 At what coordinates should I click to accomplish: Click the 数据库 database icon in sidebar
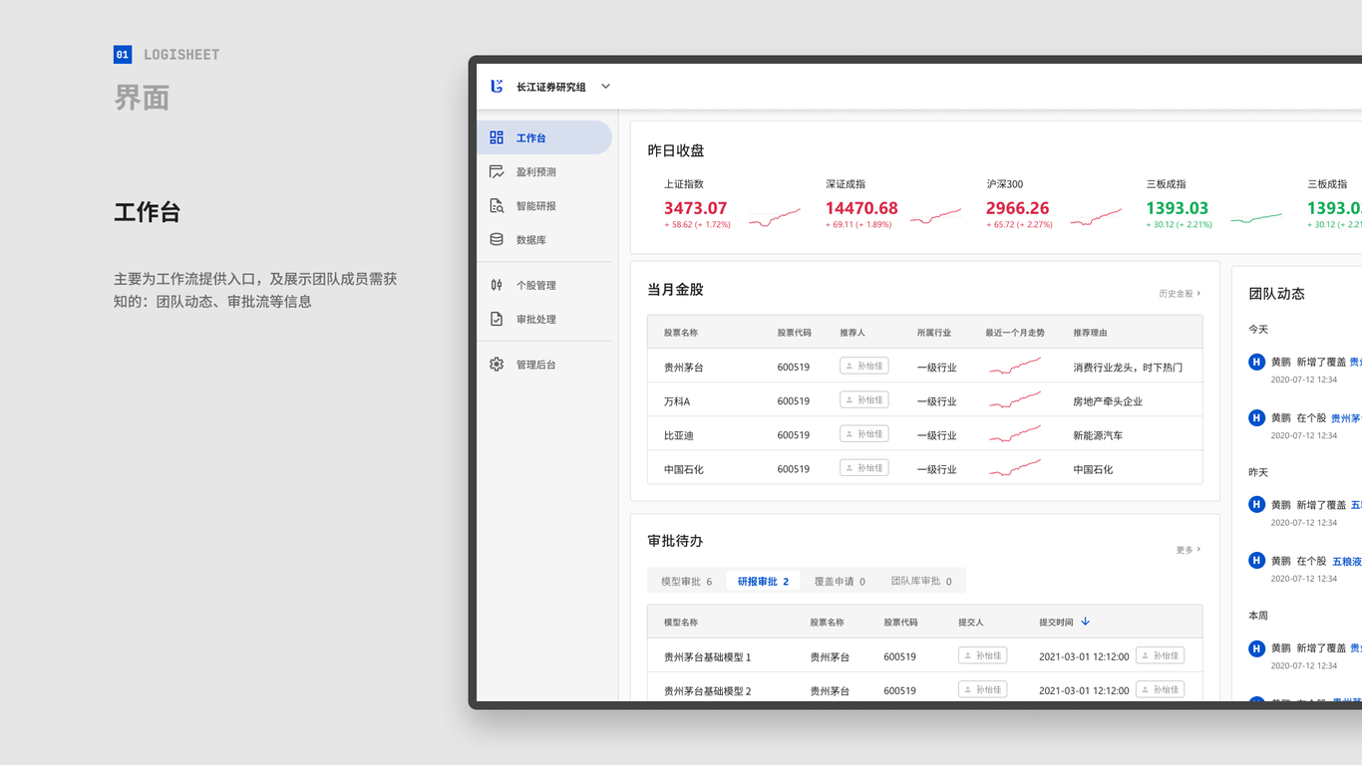(497, 239)
